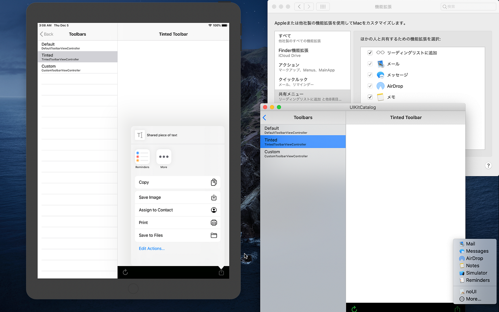Image resolution: width=499 pixels, height=312 pixels.
Task: Choose Simulator from the share menu
Action: pyautogui.click(x=474, y=273)
